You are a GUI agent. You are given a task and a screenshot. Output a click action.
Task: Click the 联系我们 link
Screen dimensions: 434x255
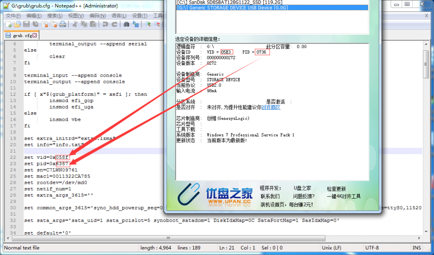[x=270, y=197]
